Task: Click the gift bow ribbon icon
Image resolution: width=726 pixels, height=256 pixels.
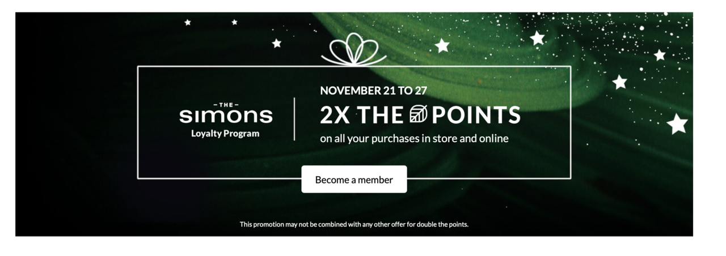Action: [353, 49]
